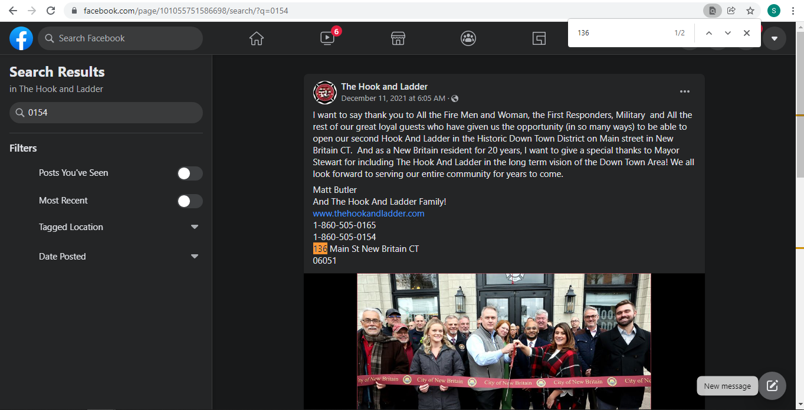Click the New message compose icon
The width and height of the screenshot is (804, 410).
pos(772,386)
